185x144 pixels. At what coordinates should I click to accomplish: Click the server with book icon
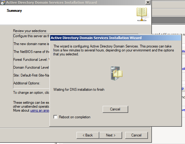pyautogui.click(x=116, y=73)
